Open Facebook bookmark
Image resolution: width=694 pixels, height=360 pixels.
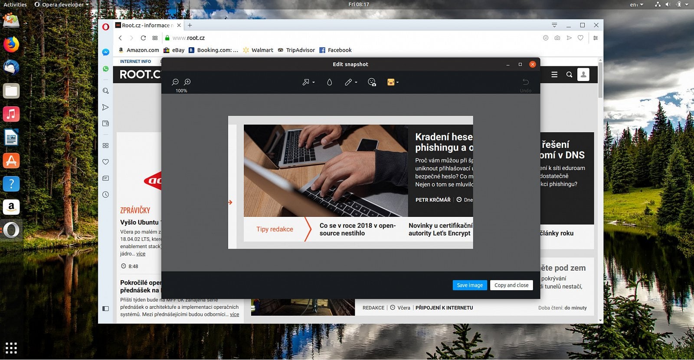[335, 50]
